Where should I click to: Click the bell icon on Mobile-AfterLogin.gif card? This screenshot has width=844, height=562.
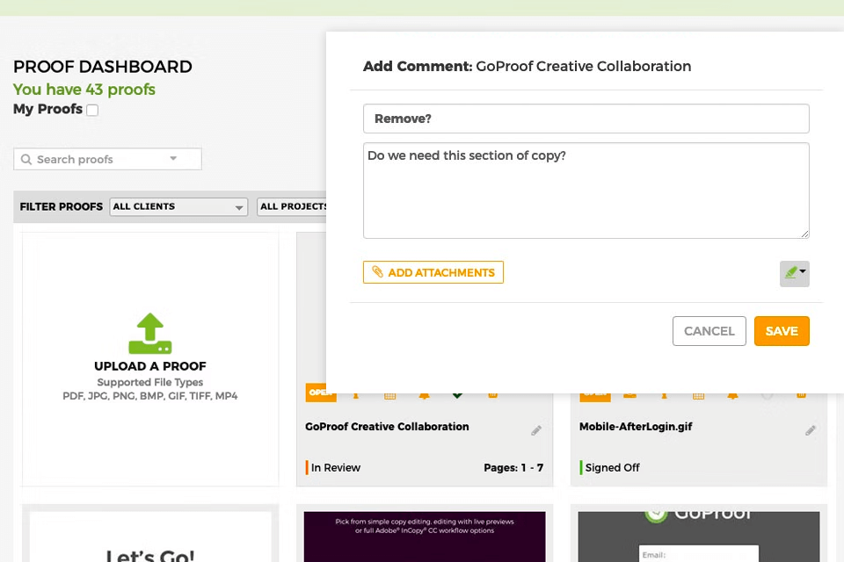(732, 396)
